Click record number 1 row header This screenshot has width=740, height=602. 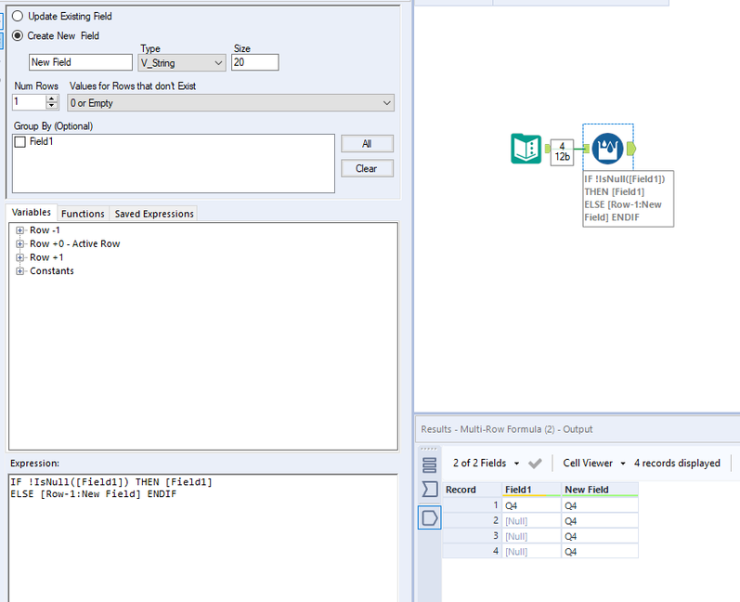click(x=472, y=505)
